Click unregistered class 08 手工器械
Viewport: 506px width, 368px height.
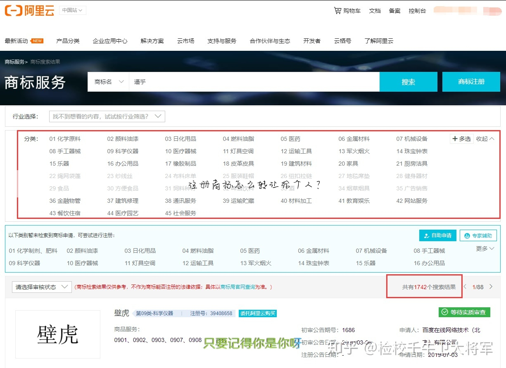click(429, 251)
